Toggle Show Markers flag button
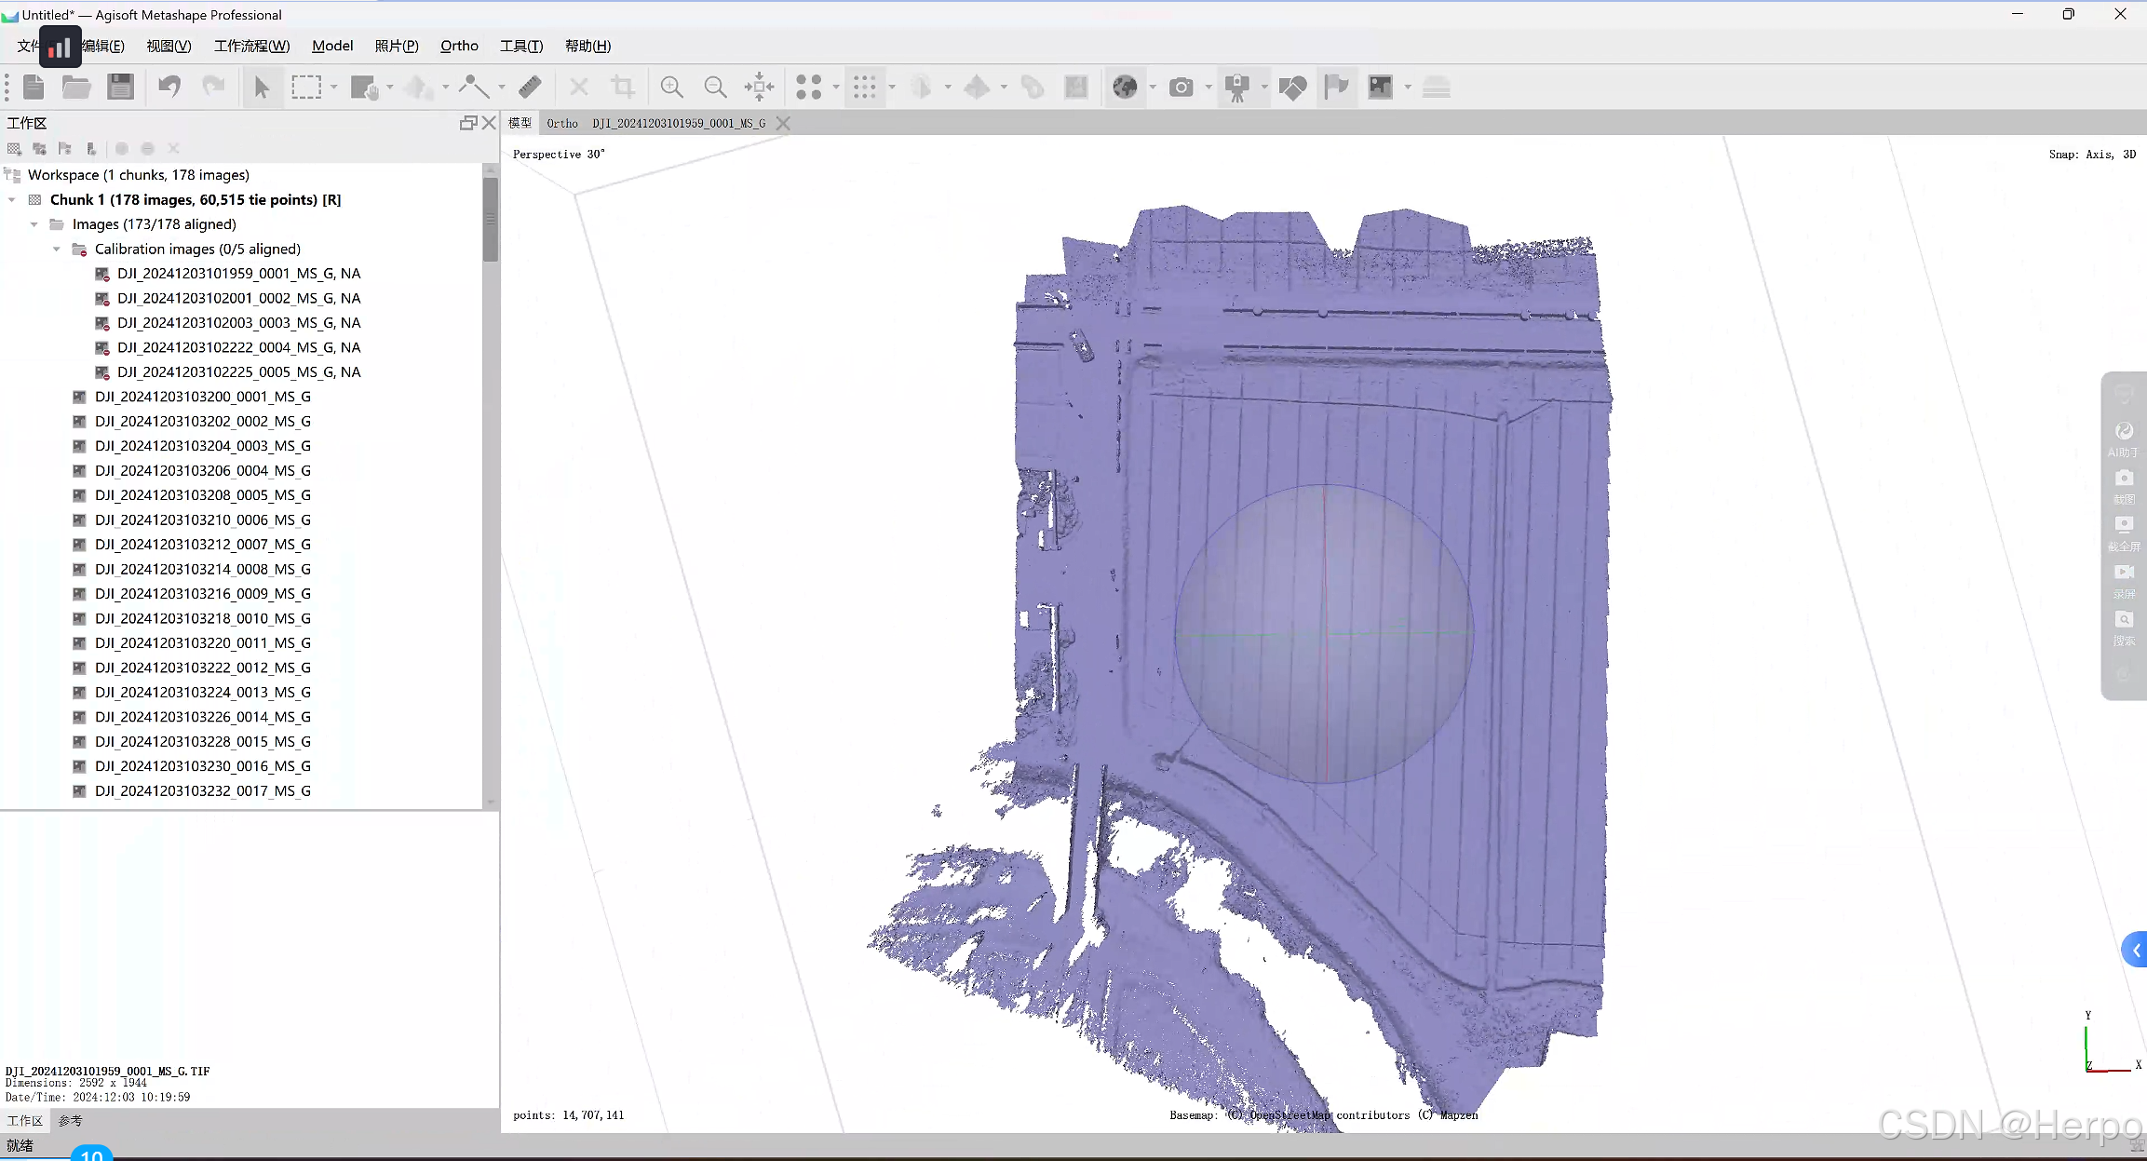2147x1161 pixels. 1336,88
